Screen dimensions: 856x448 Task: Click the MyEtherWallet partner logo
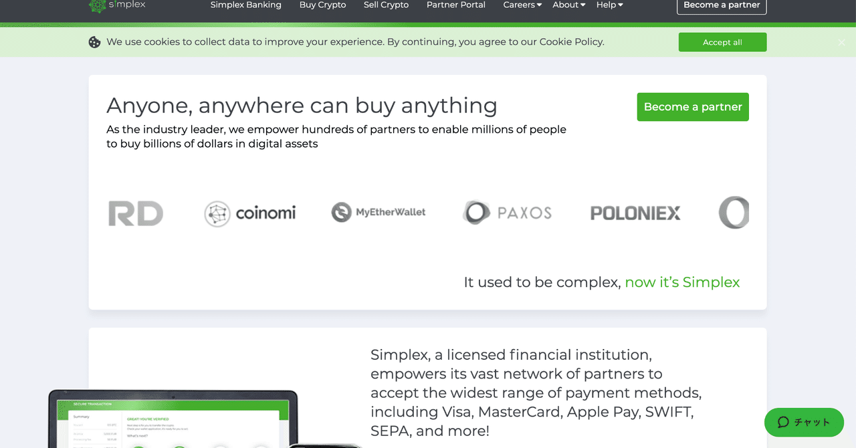(379, 213)
